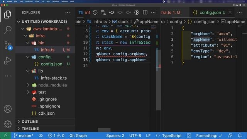247x139 pixels.
Task: Click the compare changes icon in editor toolbar
Action: click(103, 12)
